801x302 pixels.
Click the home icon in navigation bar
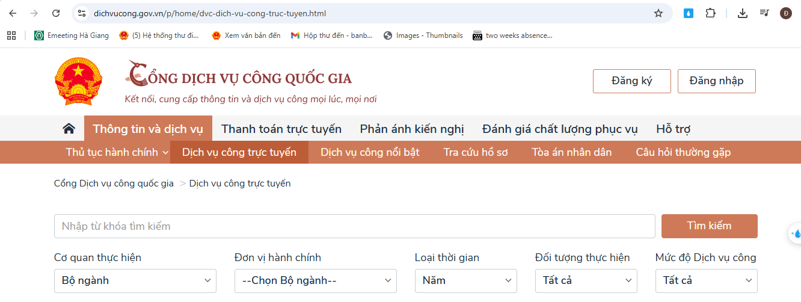point(69,129)
